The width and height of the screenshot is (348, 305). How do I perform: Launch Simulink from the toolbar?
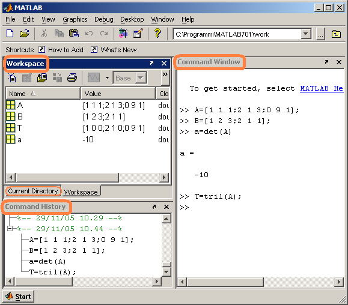[123, 34]
